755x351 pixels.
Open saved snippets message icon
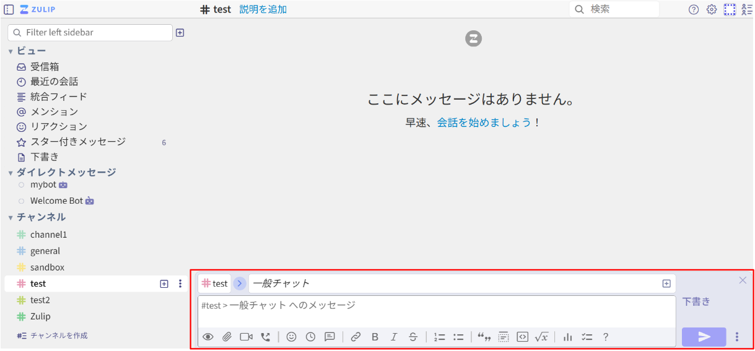(x=329, y=337)
